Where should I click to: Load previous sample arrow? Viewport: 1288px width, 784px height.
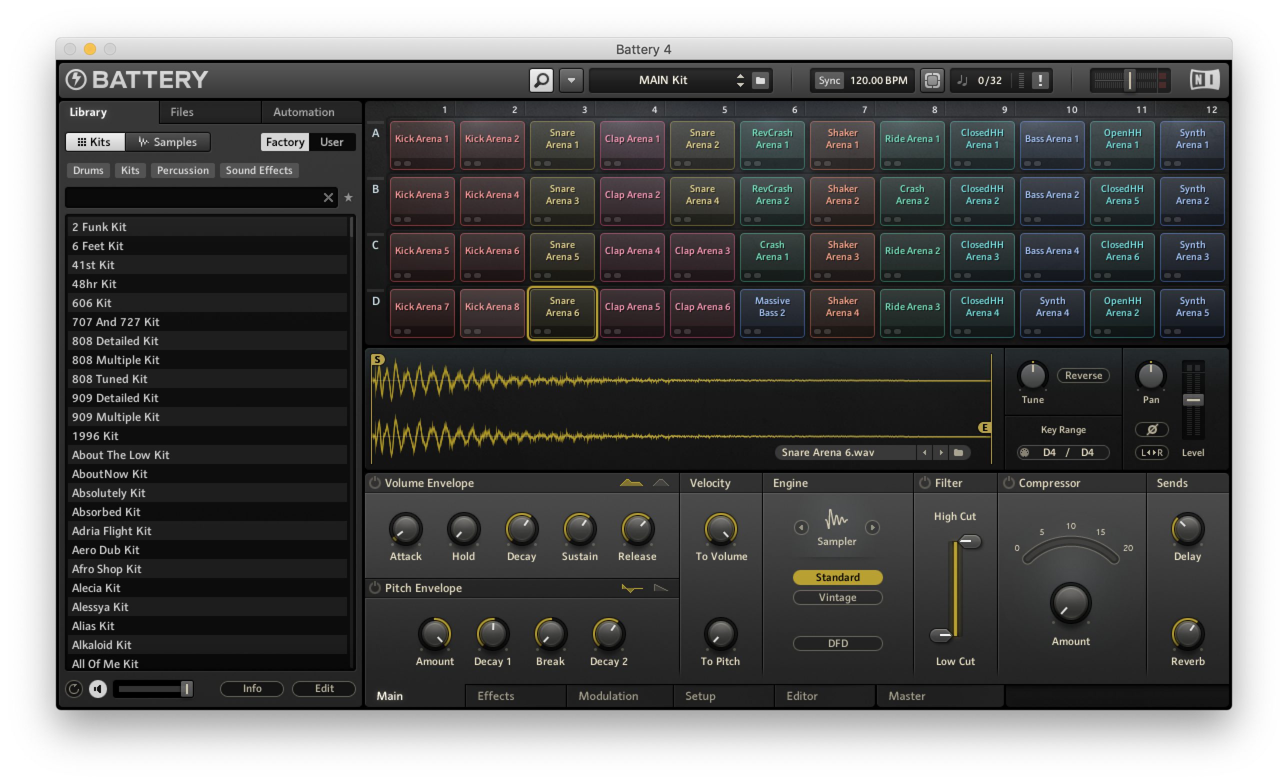click(x=924, y=452)
